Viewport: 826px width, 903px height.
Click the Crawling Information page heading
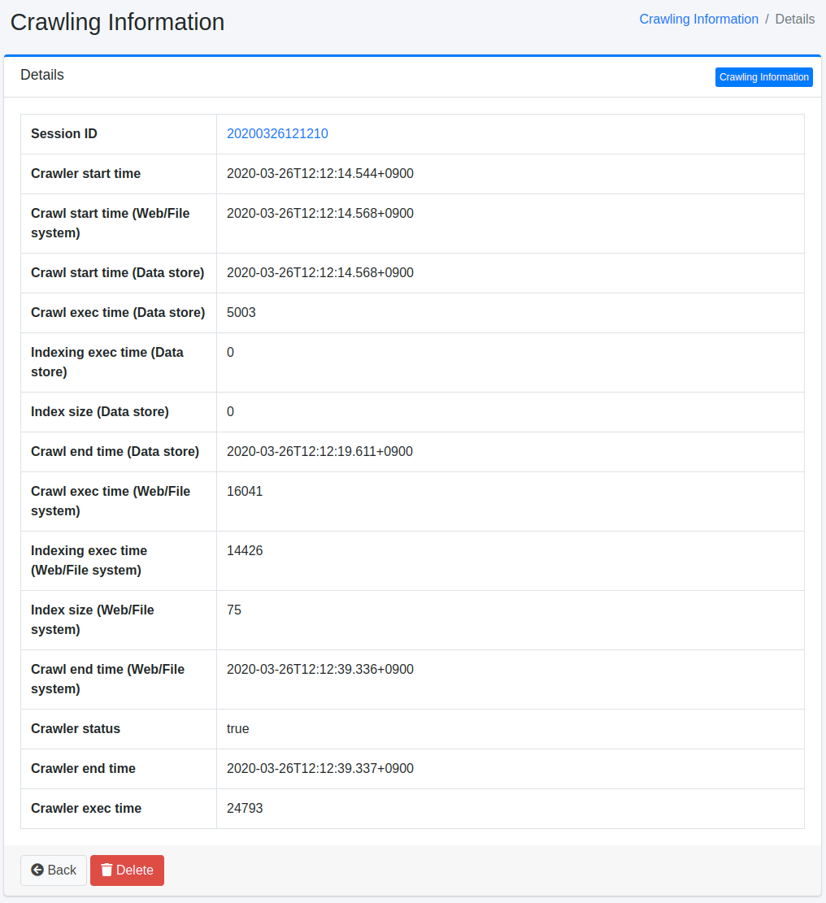click(x=117, y=22)
